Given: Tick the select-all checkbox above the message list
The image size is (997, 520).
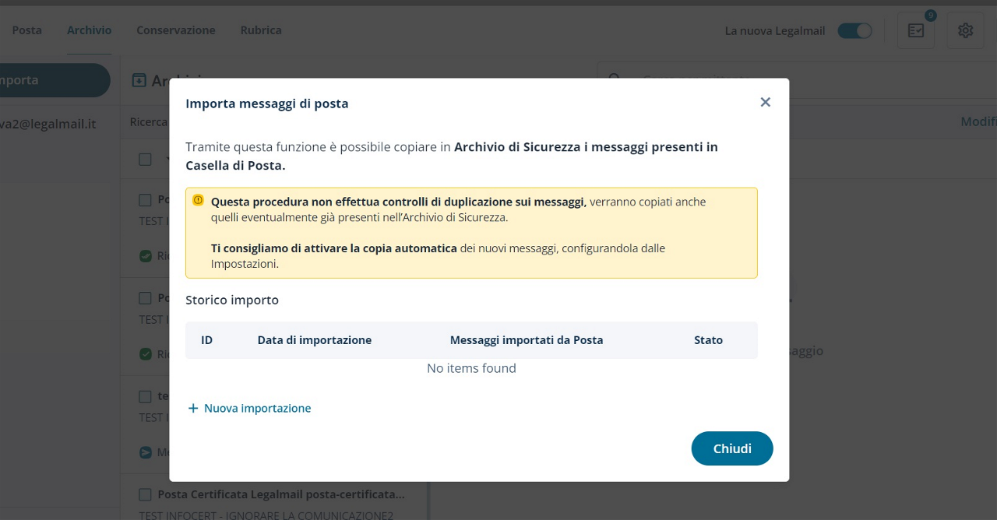Looking at the screenshot, I should pyautogui.click(x=145, y=160).
